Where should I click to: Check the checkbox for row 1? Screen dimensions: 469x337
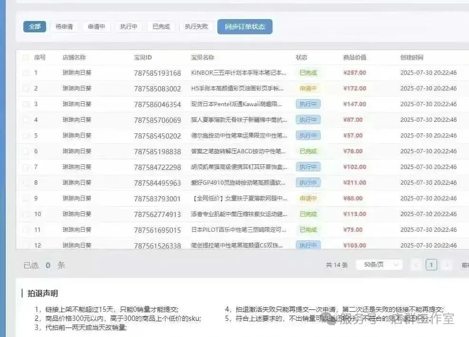[26, 73]
